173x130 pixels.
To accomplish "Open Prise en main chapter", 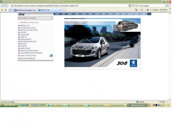I will point(25,25).
